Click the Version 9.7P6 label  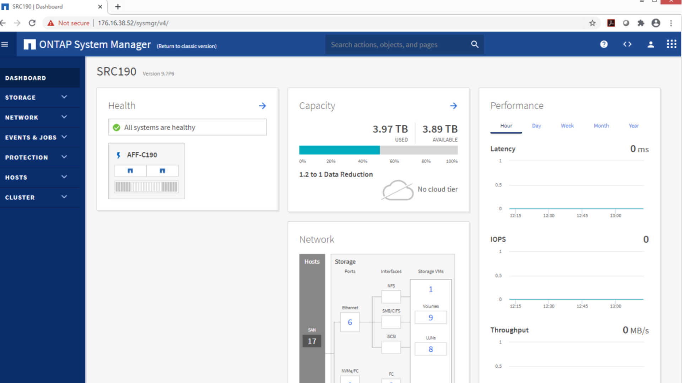coord(158,74)
